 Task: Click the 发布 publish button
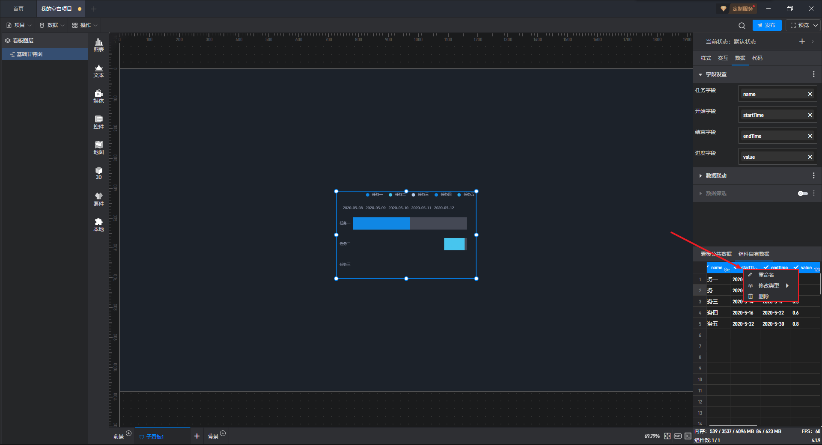pos(767,25)
